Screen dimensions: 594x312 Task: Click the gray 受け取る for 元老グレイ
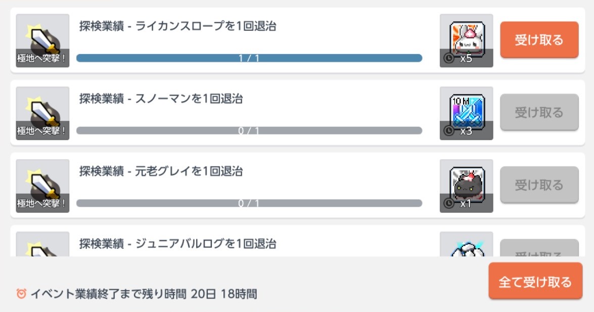tap(539, 185)
